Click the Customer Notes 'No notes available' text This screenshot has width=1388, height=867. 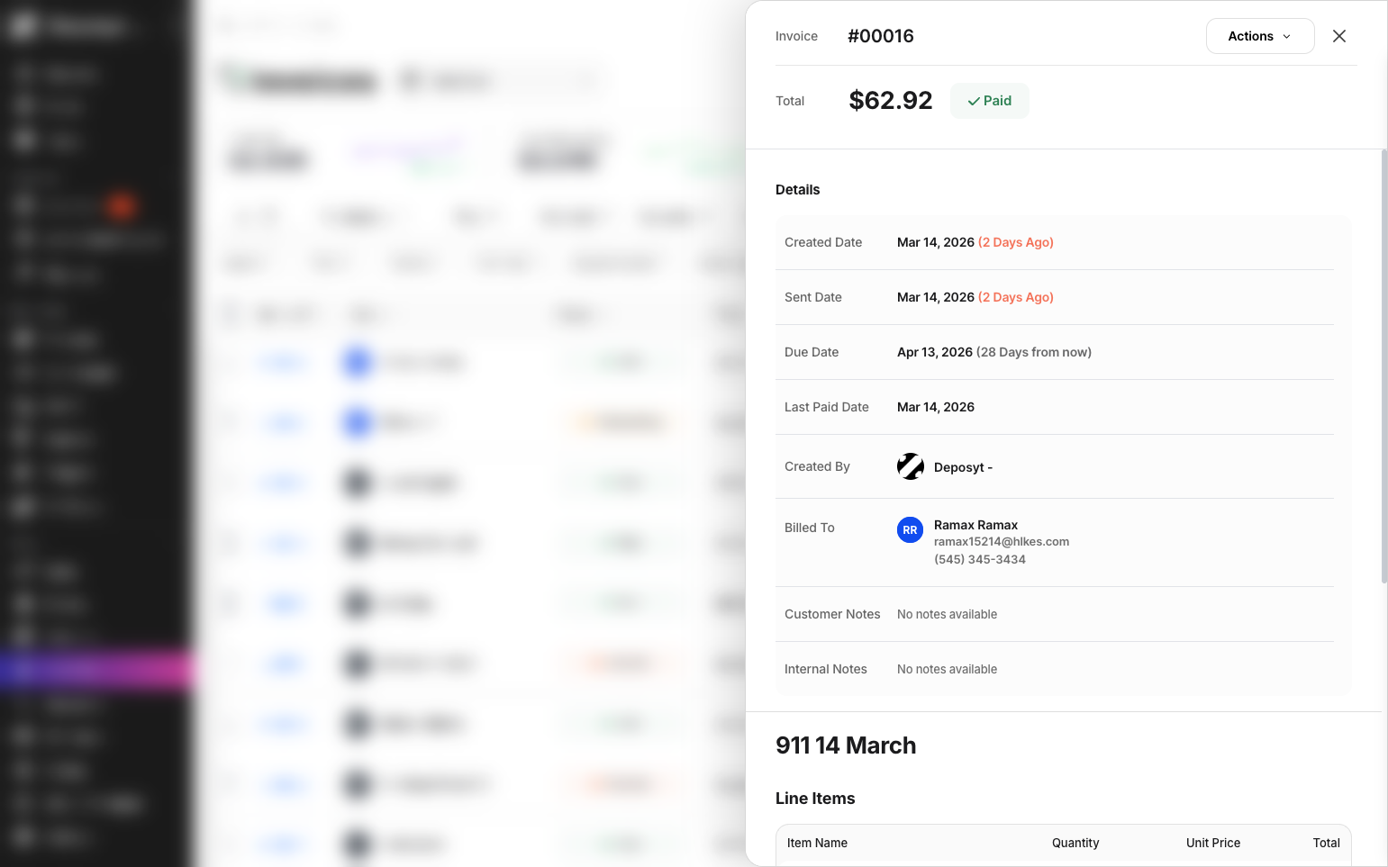[947, 614]
